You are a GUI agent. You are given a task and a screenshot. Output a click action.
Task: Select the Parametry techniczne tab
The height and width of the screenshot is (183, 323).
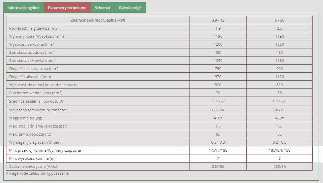[67, 8]
